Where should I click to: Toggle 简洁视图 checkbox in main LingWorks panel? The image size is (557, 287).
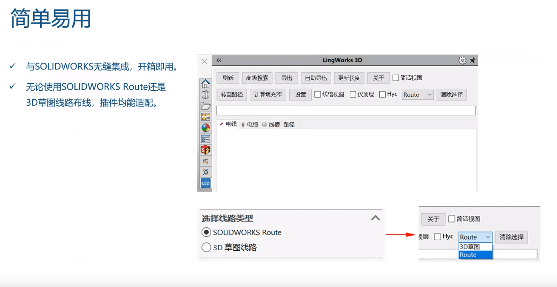tap(396, 78)
